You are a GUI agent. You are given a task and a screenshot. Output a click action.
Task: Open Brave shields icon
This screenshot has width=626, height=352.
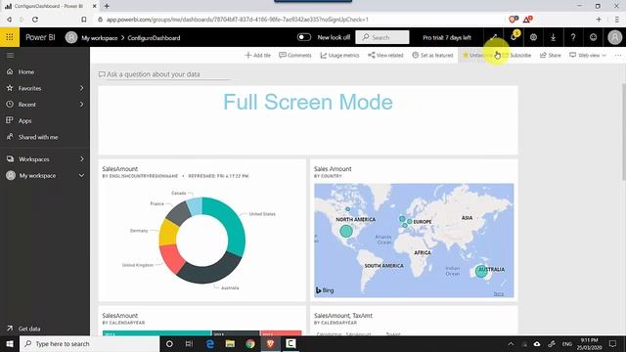pos(514,19)
